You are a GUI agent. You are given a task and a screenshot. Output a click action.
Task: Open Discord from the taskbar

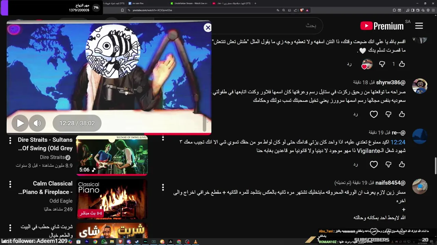129,242
